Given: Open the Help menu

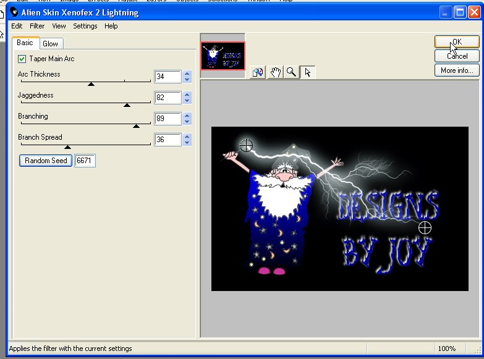Looking at the screenshot, I should pos(111,26).
